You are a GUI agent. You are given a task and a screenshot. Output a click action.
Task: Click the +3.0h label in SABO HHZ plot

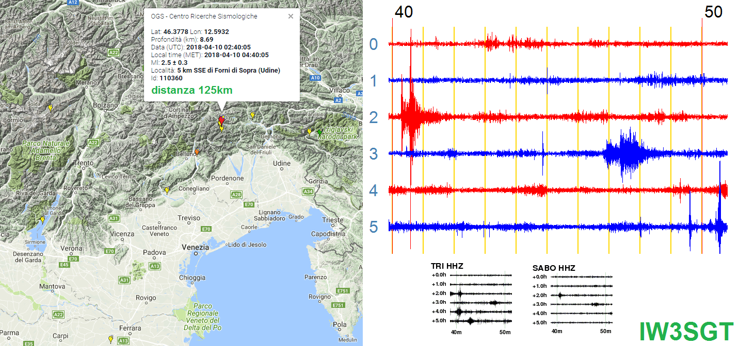[x=540, y=304]
